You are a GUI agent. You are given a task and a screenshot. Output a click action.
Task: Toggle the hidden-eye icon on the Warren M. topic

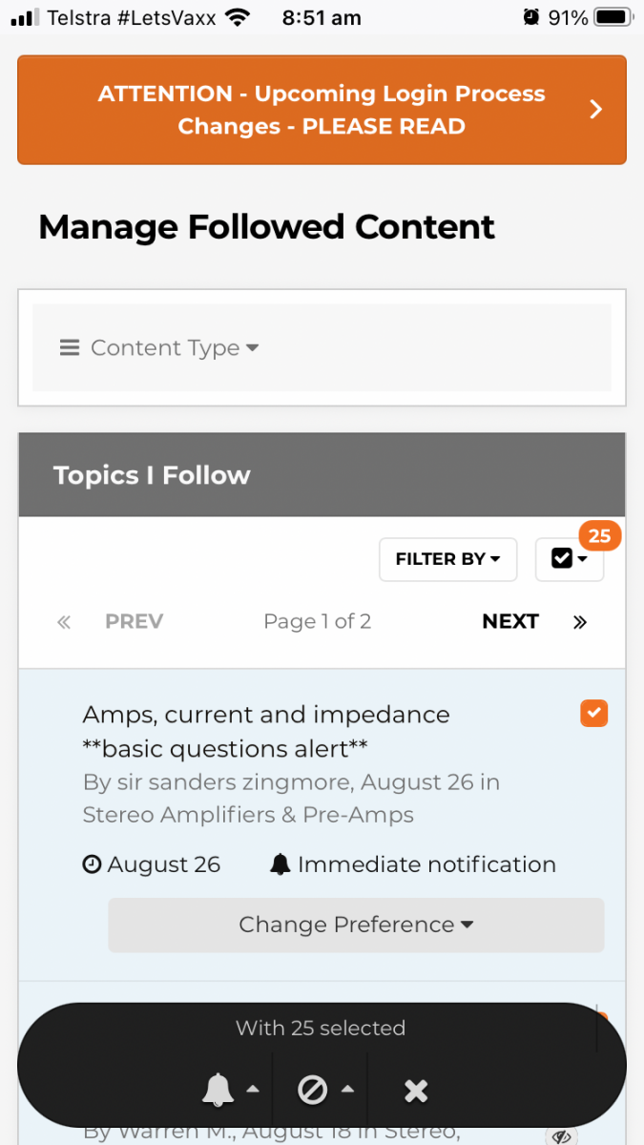pos(563,1135)
